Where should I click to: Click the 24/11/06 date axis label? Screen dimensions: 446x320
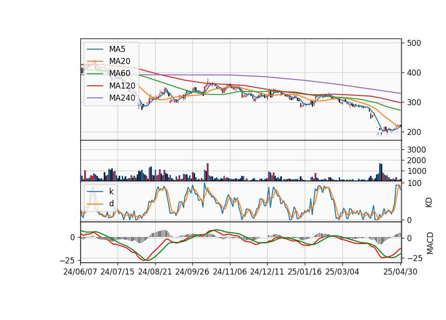click(230, 272)
